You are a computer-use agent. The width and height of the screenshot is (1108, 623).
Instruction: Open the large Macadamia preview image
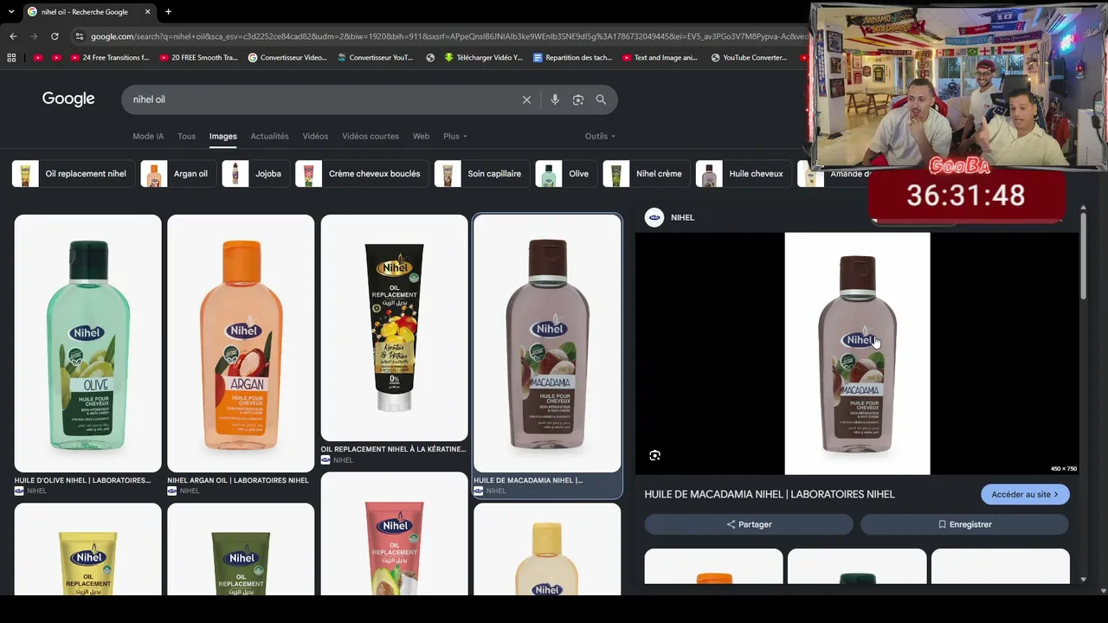pos(857,353)
